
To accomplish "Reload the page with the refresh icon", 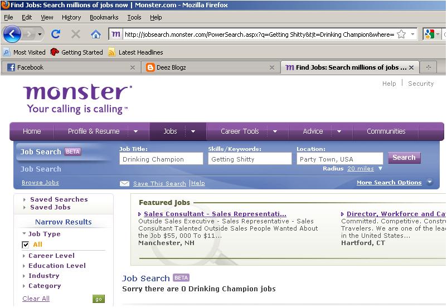I will tap(56, 34).
